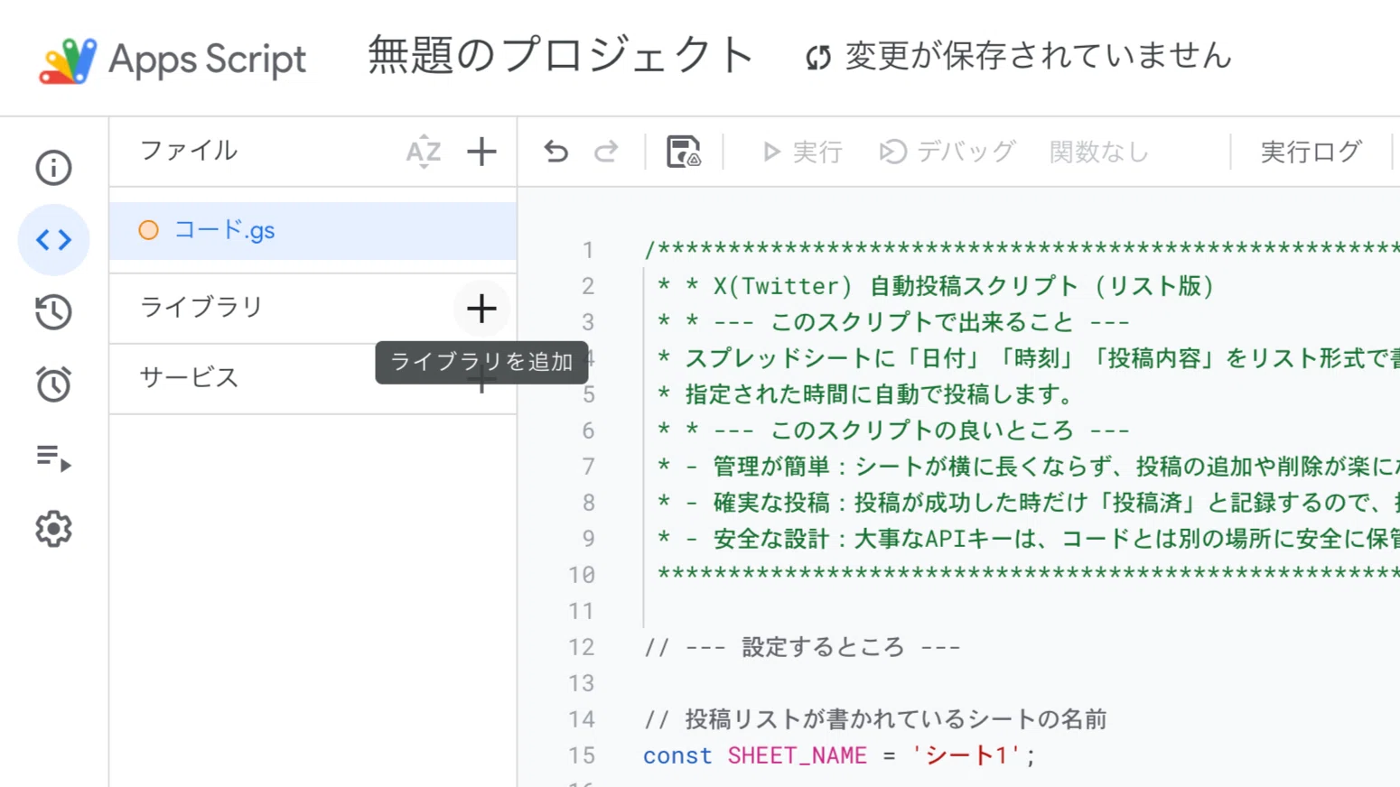Click line 2 X(Twitter) 自動投稿スクリプト comment

coord(936,286)
